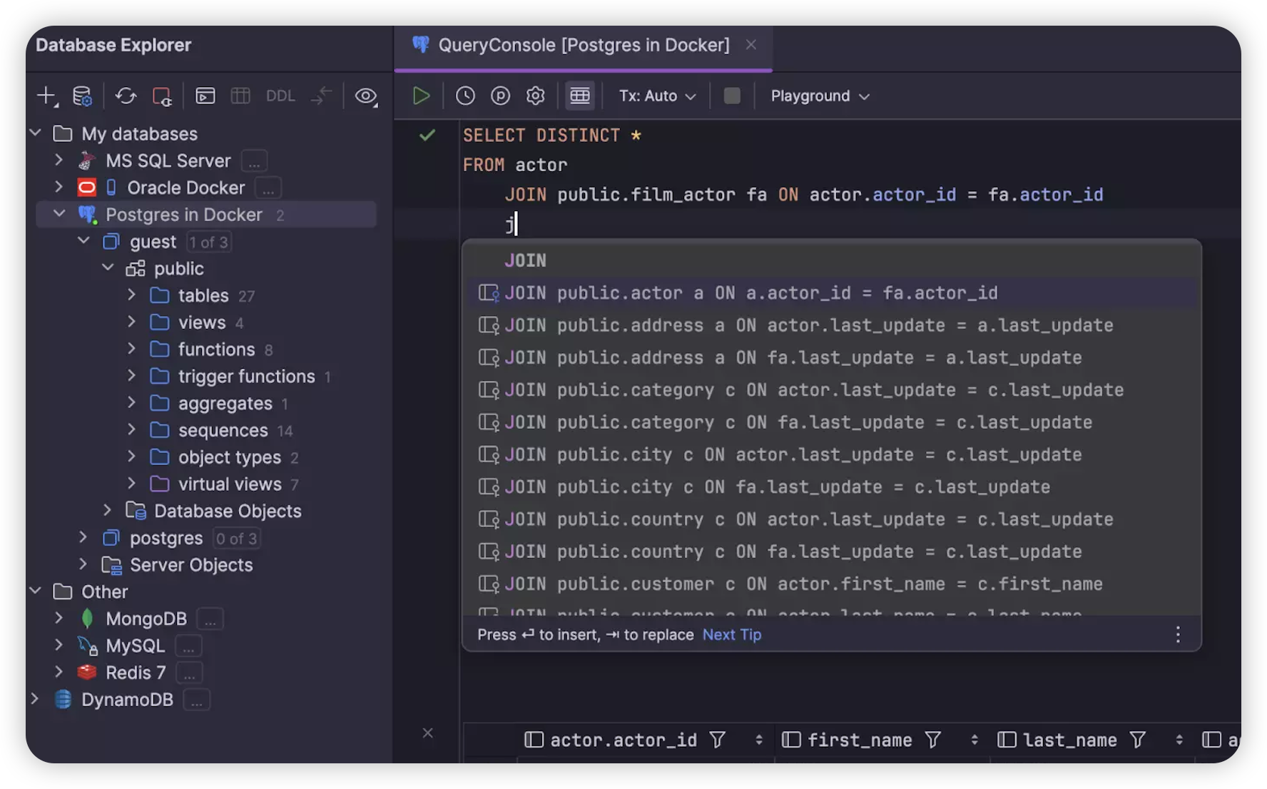Select the QueryConsole [Postgres in Docker] tab
Image resolution: width=1267 pixels, height=789 pixels.
point(583,45)
